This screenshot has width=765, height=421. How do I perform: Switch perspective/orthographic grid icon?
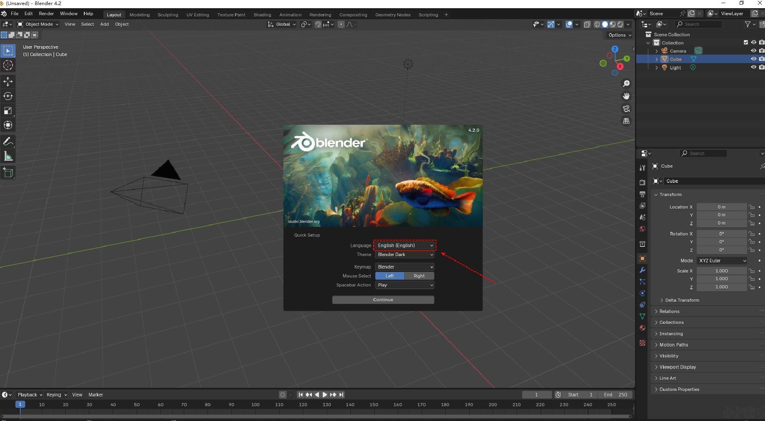(626, 121)
